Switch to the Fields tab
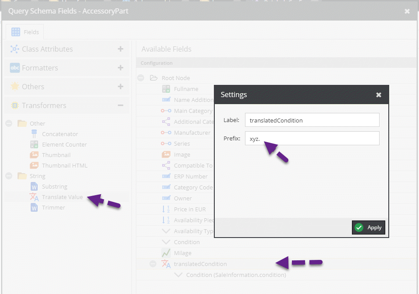The width and height of the screenshot is (419, 294). pos(25,32)
